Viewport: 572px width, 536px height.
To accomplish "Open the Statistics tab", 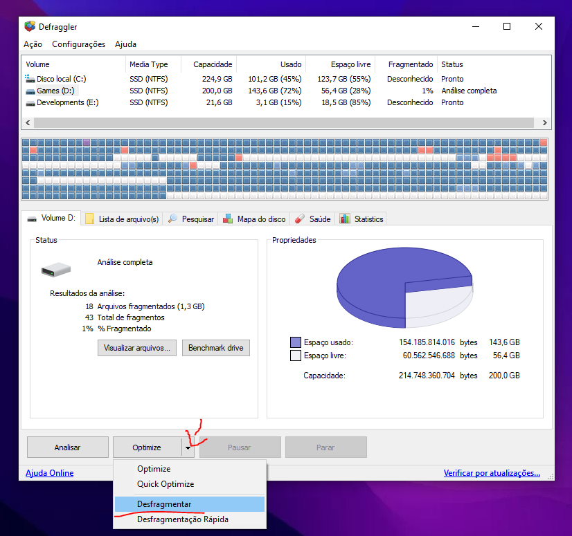I will 361,219.
